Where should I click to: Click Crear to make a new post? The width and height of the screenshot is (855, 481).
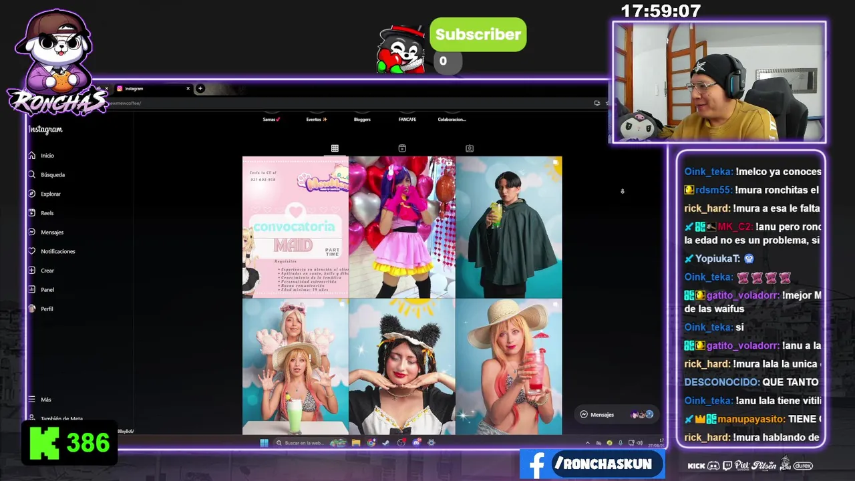coord(41,271)
